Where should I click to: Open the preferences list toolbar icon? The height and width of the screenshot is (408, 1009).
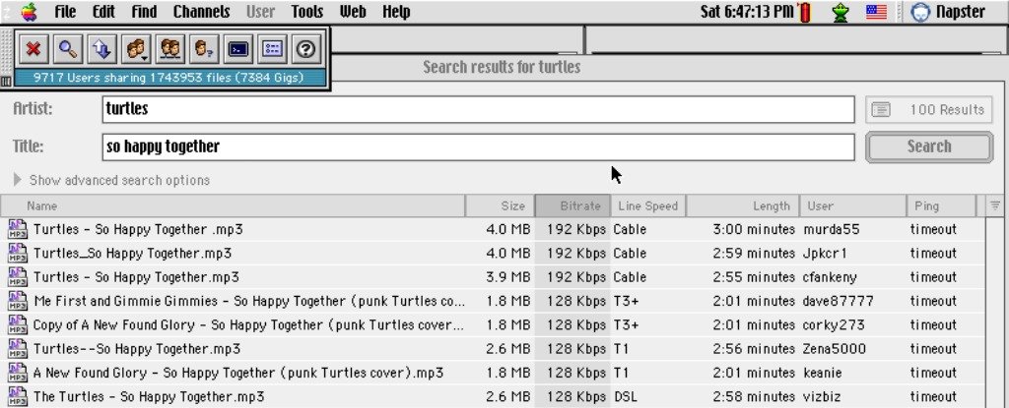tap(272, 49)
